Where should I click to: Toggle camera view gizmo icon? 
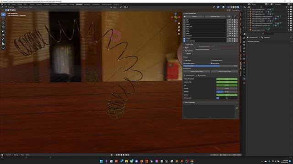(179, 31)
